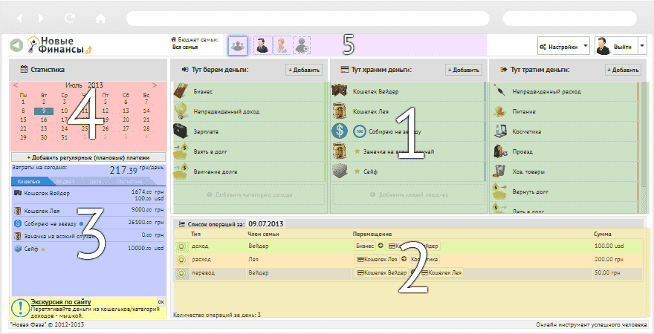Select the Зарплата briefcase icon

point(180,131)
